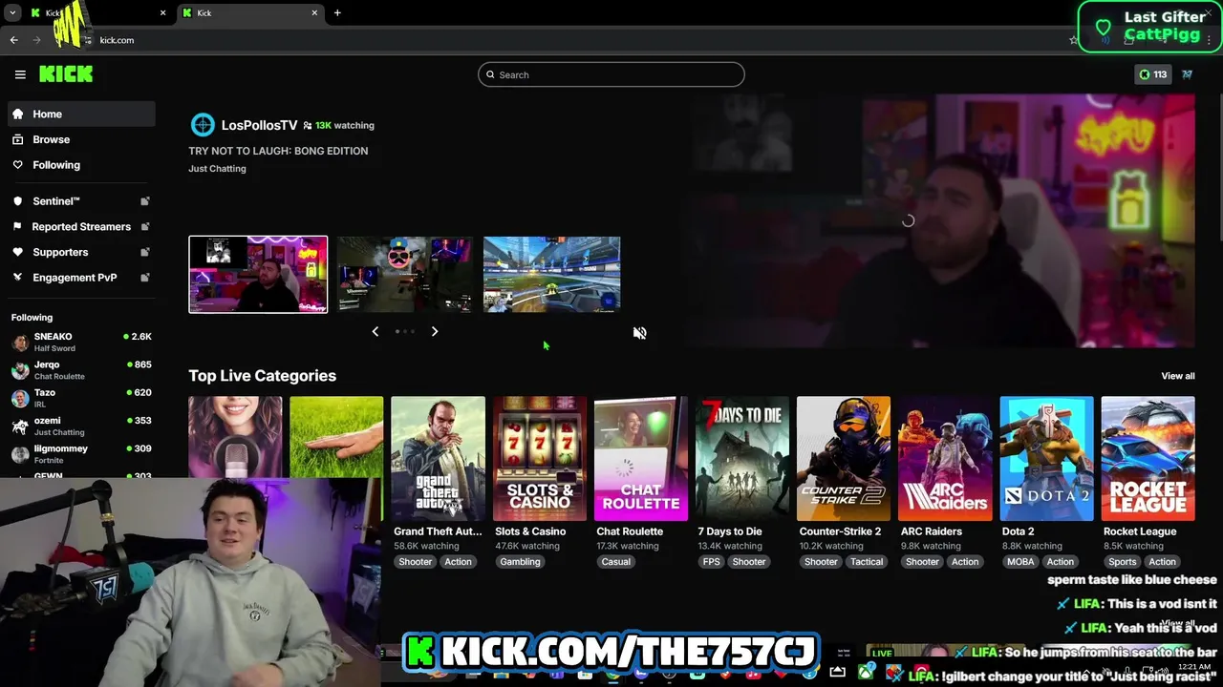Click the Tactical tag under Counter-Strike 2
Viewport: 1223px width, 687px height.
[x=867, y=562]
